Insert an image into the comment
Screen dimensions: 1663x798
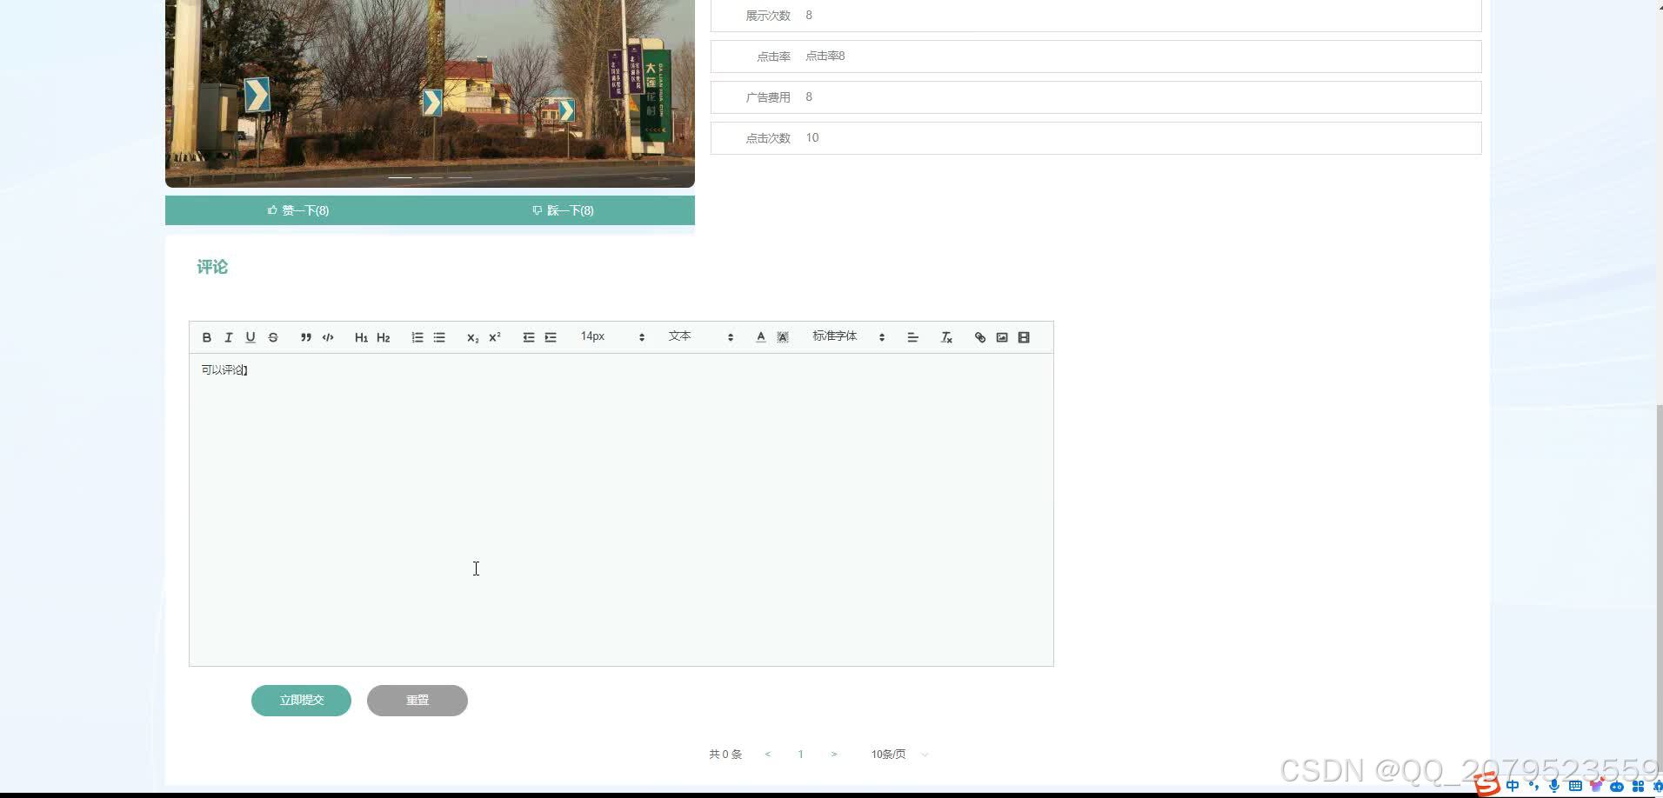coord(1002,337)
